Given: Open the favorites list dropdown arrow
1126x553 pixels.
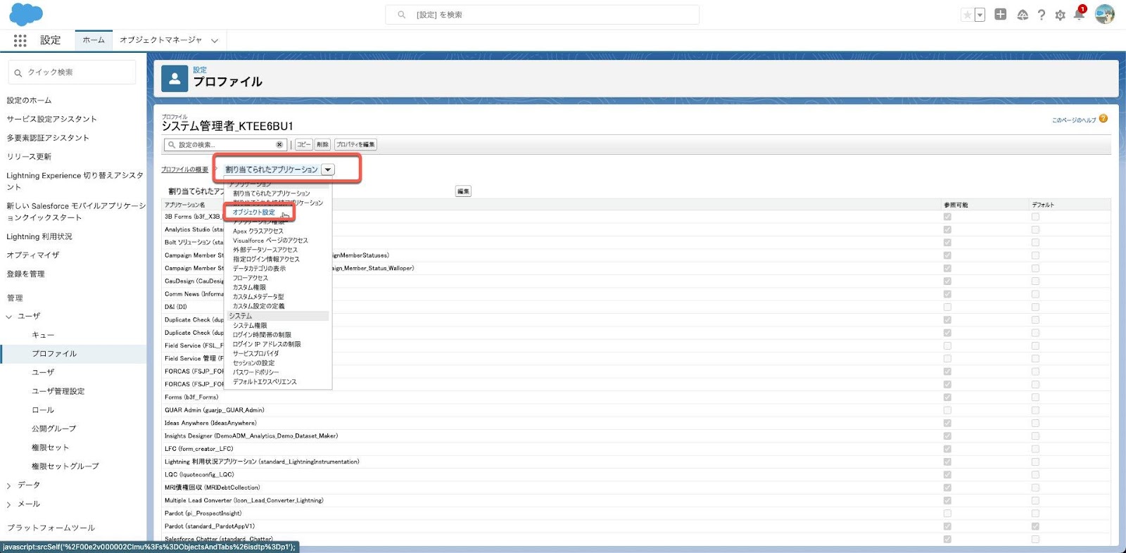Looking at the screenshot, I should [980, 15].
